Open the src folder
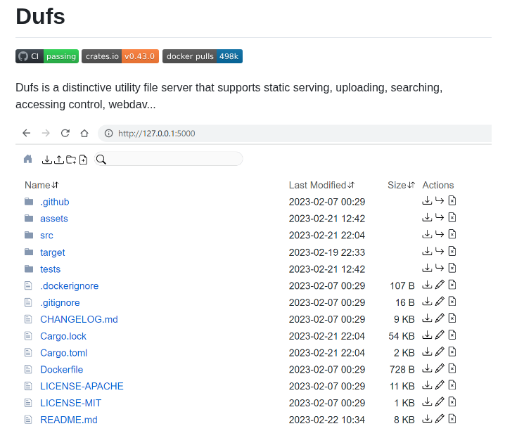Viewport: 505px width, 438px height. [x=46, y=236]
